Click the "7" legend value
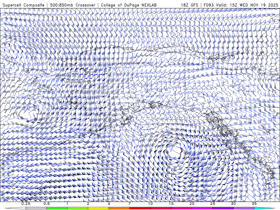The image size is (280, 210). 129,204
